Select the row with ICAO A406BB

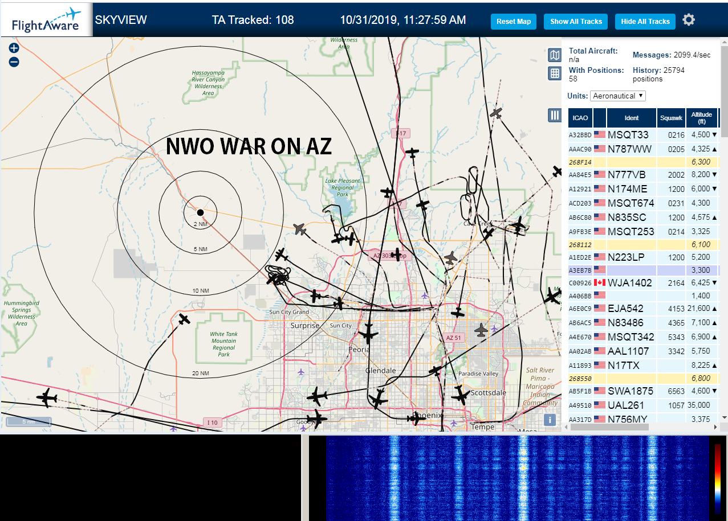coord(644,296)
